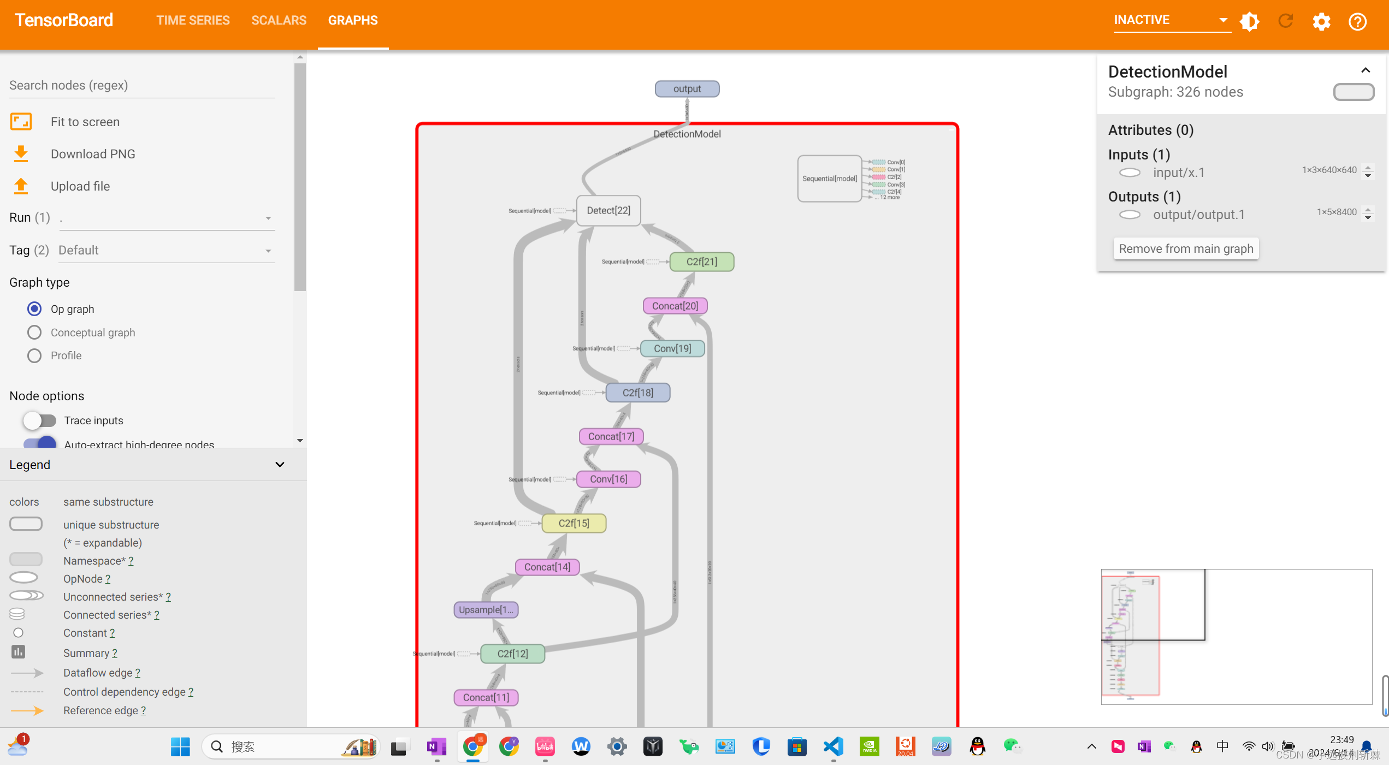Select the Profile graph type

(x=34, y=356)
